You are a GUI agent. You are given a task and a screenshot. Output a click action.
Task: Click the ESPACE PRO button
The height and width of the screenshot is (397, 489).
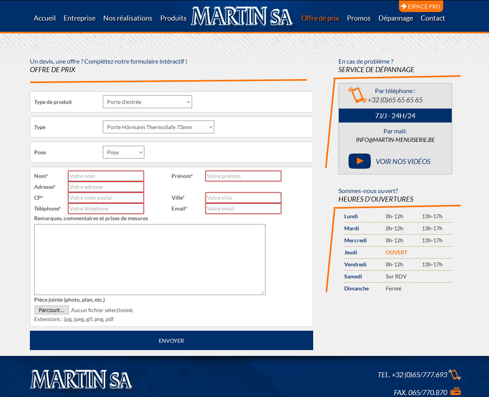click(421, 6)
